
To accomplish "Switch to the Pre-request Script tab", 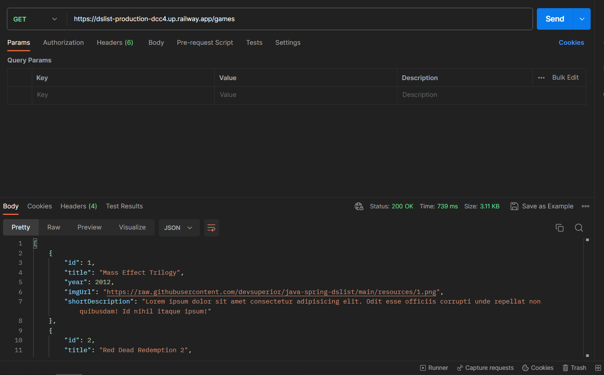I will 205,43.
